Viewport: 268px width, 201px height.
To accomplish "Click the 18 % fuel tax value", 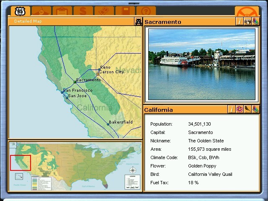I will [x=193, y=183].
